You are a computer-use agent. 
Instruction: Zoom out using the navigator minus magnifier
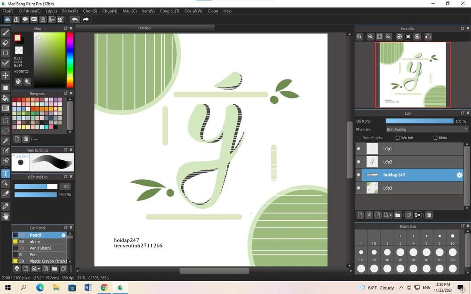pyautogui.click(x=388, y=37)
